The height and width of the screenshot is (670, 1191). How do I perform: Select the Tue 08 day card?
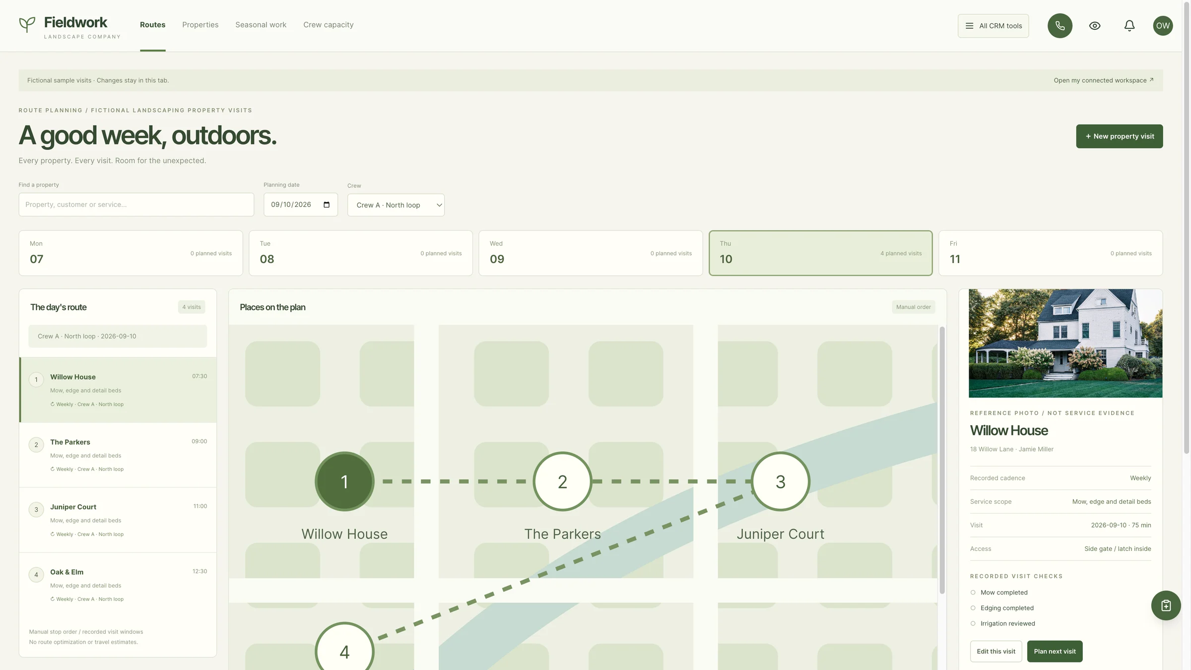pyautogui.click(x=361, y=253)
